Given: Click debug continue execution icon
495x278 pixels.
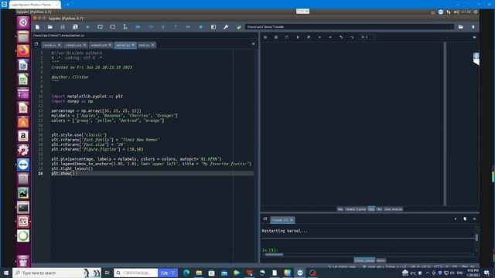Looking at the screenshot, I should pyautogui.click(x=188, y=27).
